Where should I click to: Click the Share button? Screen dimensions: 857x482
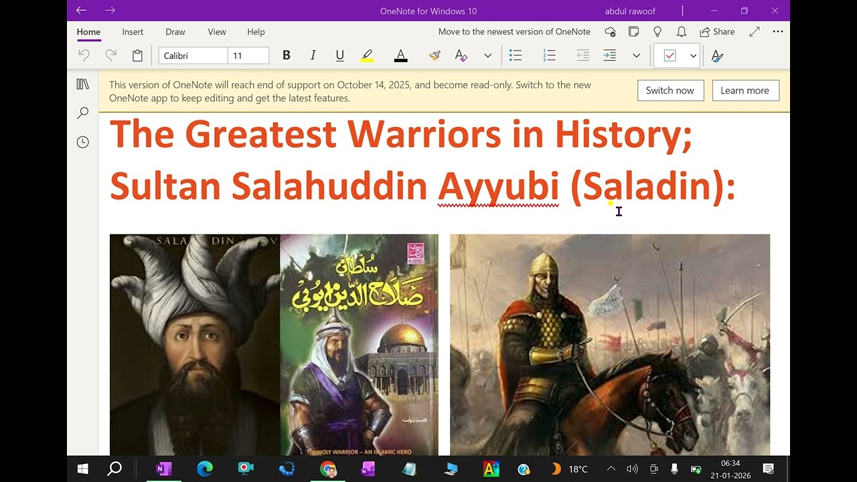tap(717, 31)
